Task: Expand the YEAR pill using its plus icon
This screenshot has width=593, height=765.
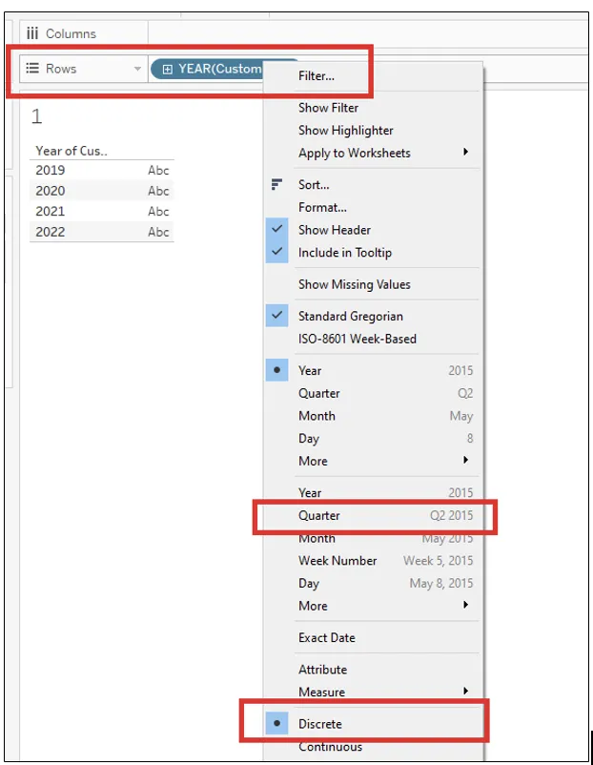Action: click(168, 69)
